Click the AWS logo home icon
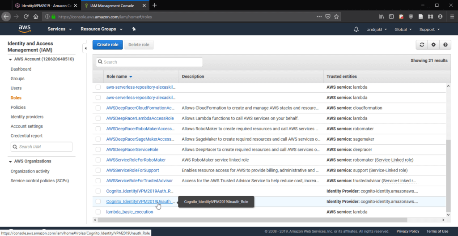458x236 pixels. tap(25, 29)
